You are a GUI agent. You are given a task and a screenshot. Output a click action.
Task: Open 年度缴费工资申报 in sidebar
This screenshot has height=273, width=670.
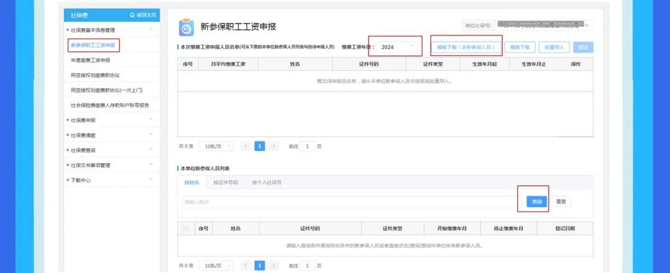coord(91,60)
